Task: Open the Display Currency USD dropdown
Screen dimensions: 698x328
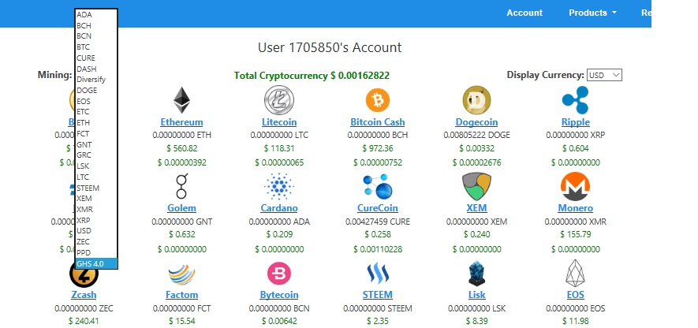Action: tap(604, 75)
